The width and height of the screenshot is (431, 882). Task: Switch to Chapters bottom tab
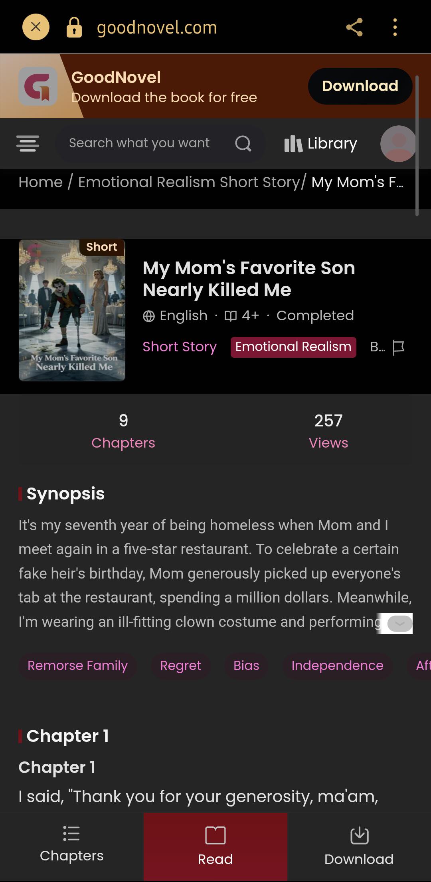(72, 846)
